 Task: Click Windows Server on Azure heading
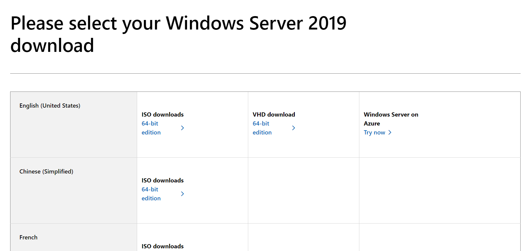(391, 119)
